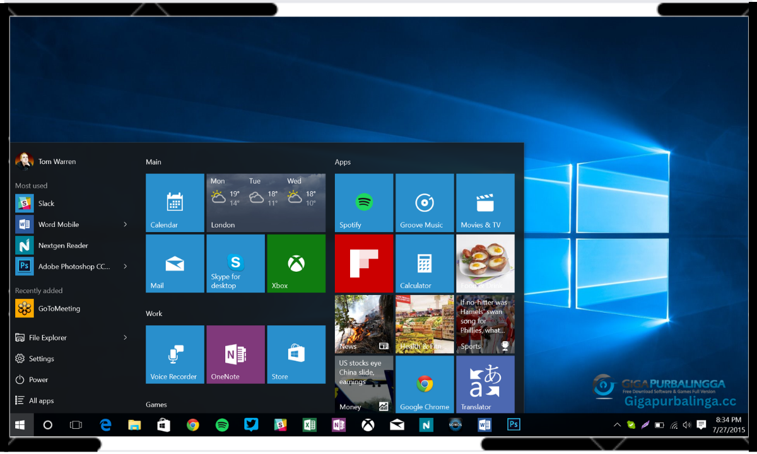Open Spotify from the taskbar
The image size is (757, 454).
(x=222, y=425)
